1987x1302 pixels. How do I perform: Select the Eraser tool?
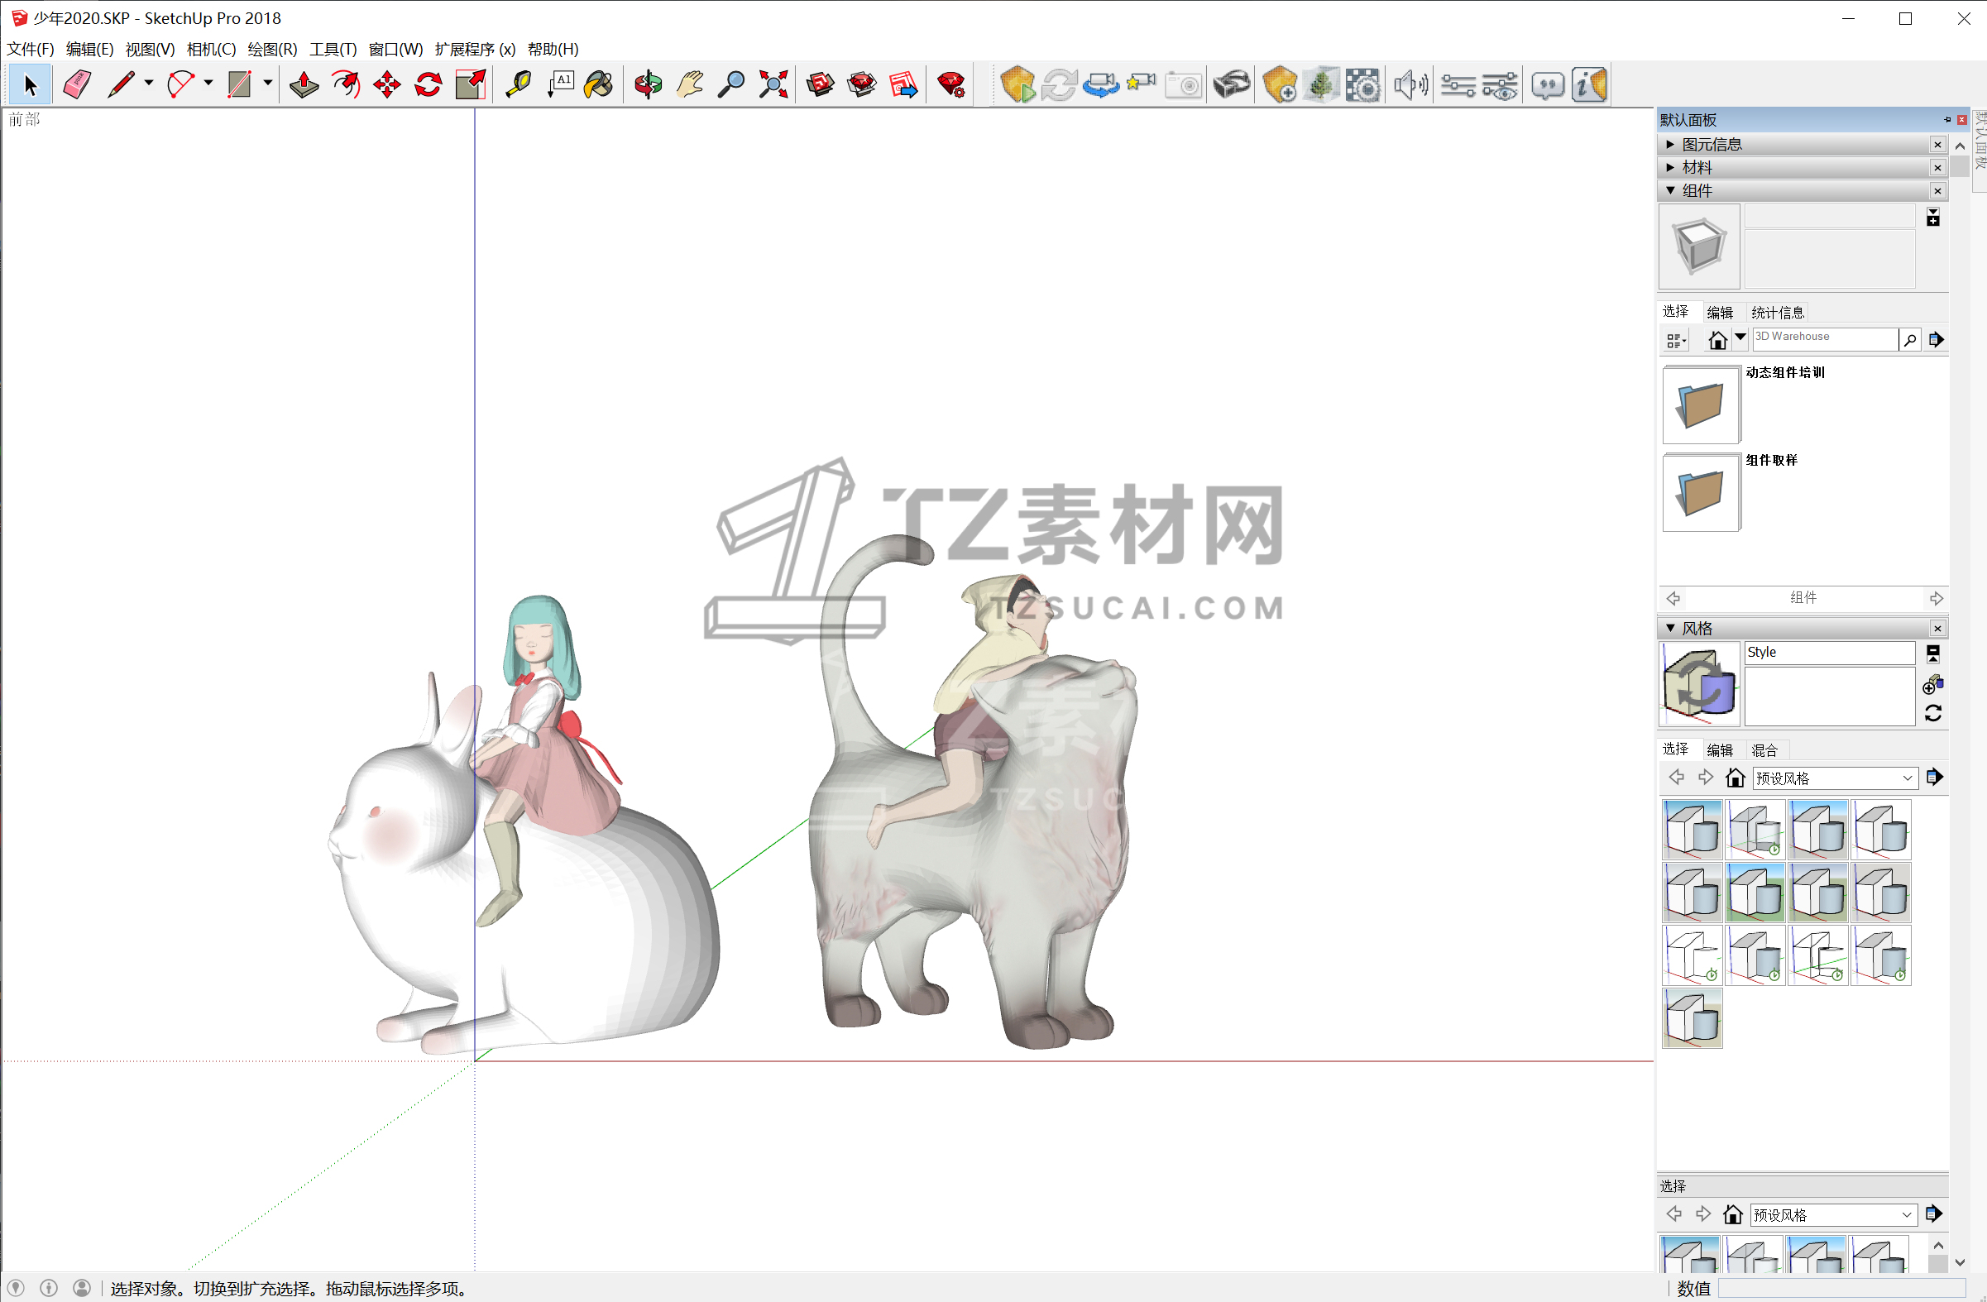(x=77, y=85)
